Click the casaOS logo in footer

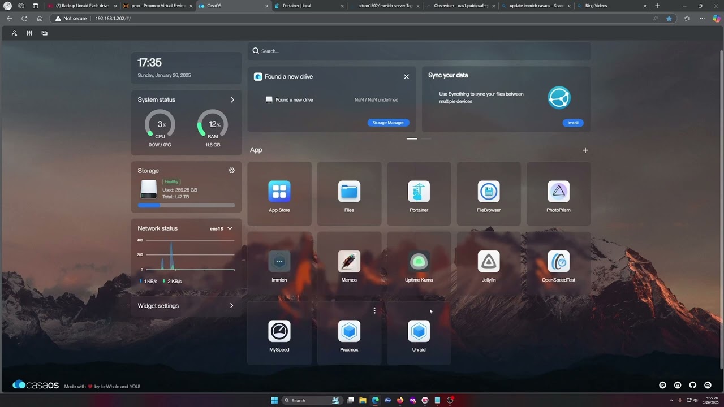[x=36, y=385]
